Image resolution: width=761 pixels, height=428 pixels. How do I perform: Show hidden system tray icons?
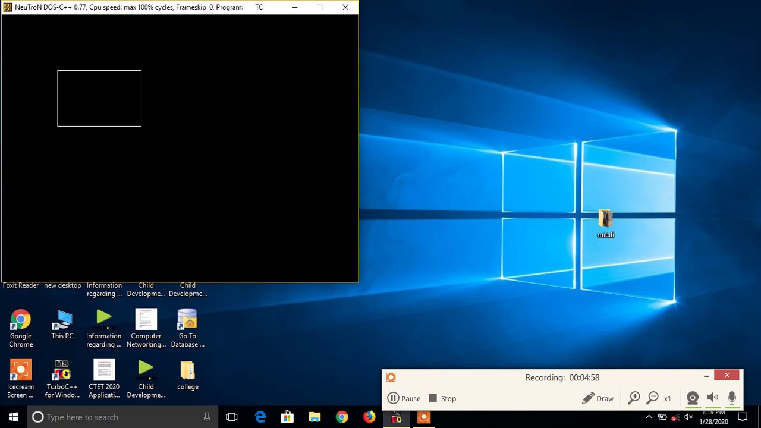[x=649, y=417]
